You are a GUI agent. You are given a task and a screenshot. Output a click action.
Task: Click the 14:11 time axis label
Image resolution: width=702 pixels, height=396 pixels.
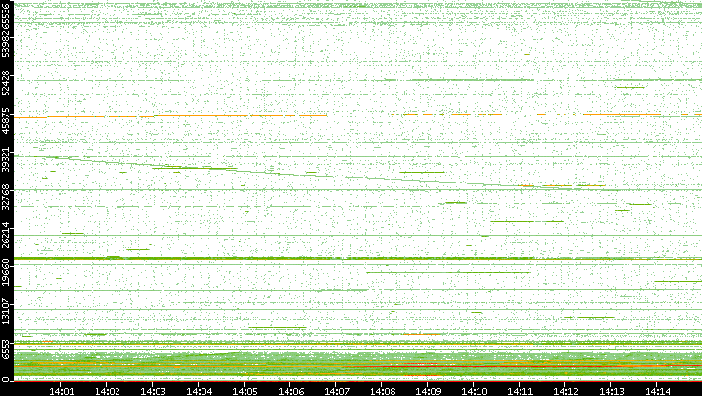[520, 389]
